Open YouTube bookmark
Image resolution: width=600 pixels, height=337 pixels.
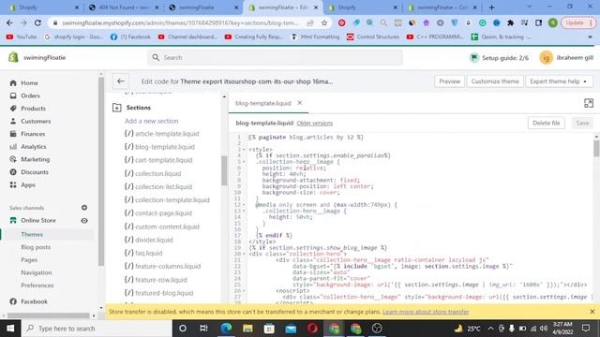[x=22, y=37]
